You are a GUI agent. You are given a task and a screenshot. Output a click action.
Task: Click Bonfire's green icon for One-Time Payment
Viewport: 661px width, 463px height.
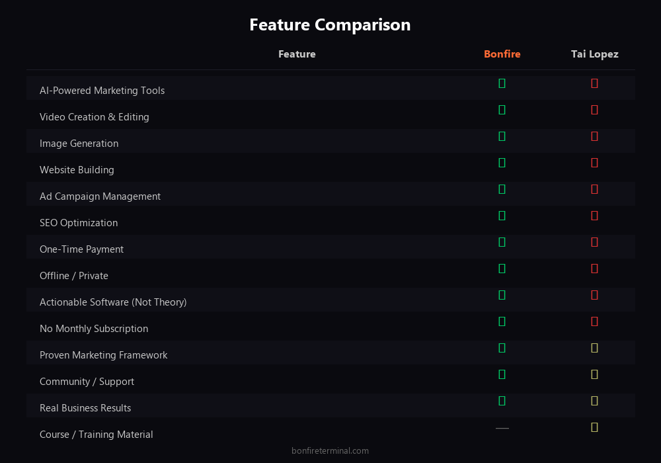click(502, 242)
